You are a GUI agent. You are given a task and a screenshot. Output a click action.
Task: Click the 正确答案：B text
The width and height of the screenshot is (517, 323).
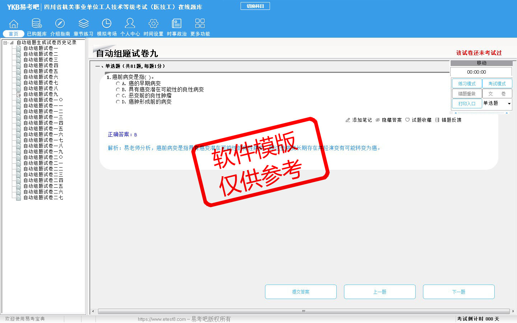[x=122, y=135]
